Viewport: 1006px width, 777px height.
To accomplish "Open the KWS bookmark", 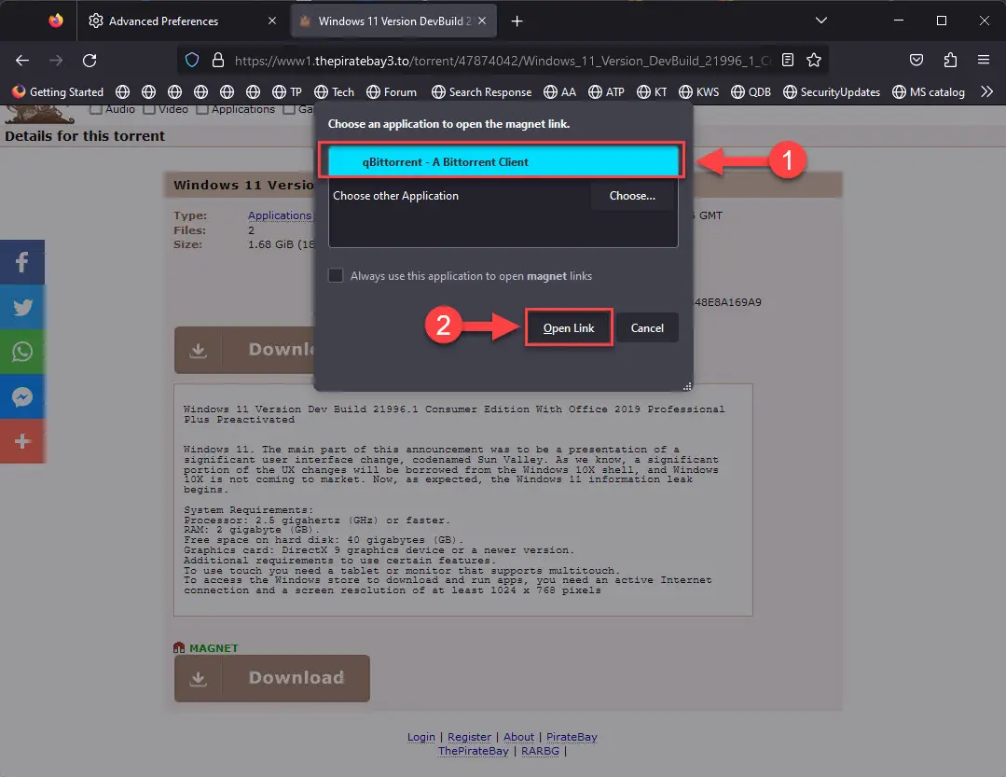I will (698, 91).
